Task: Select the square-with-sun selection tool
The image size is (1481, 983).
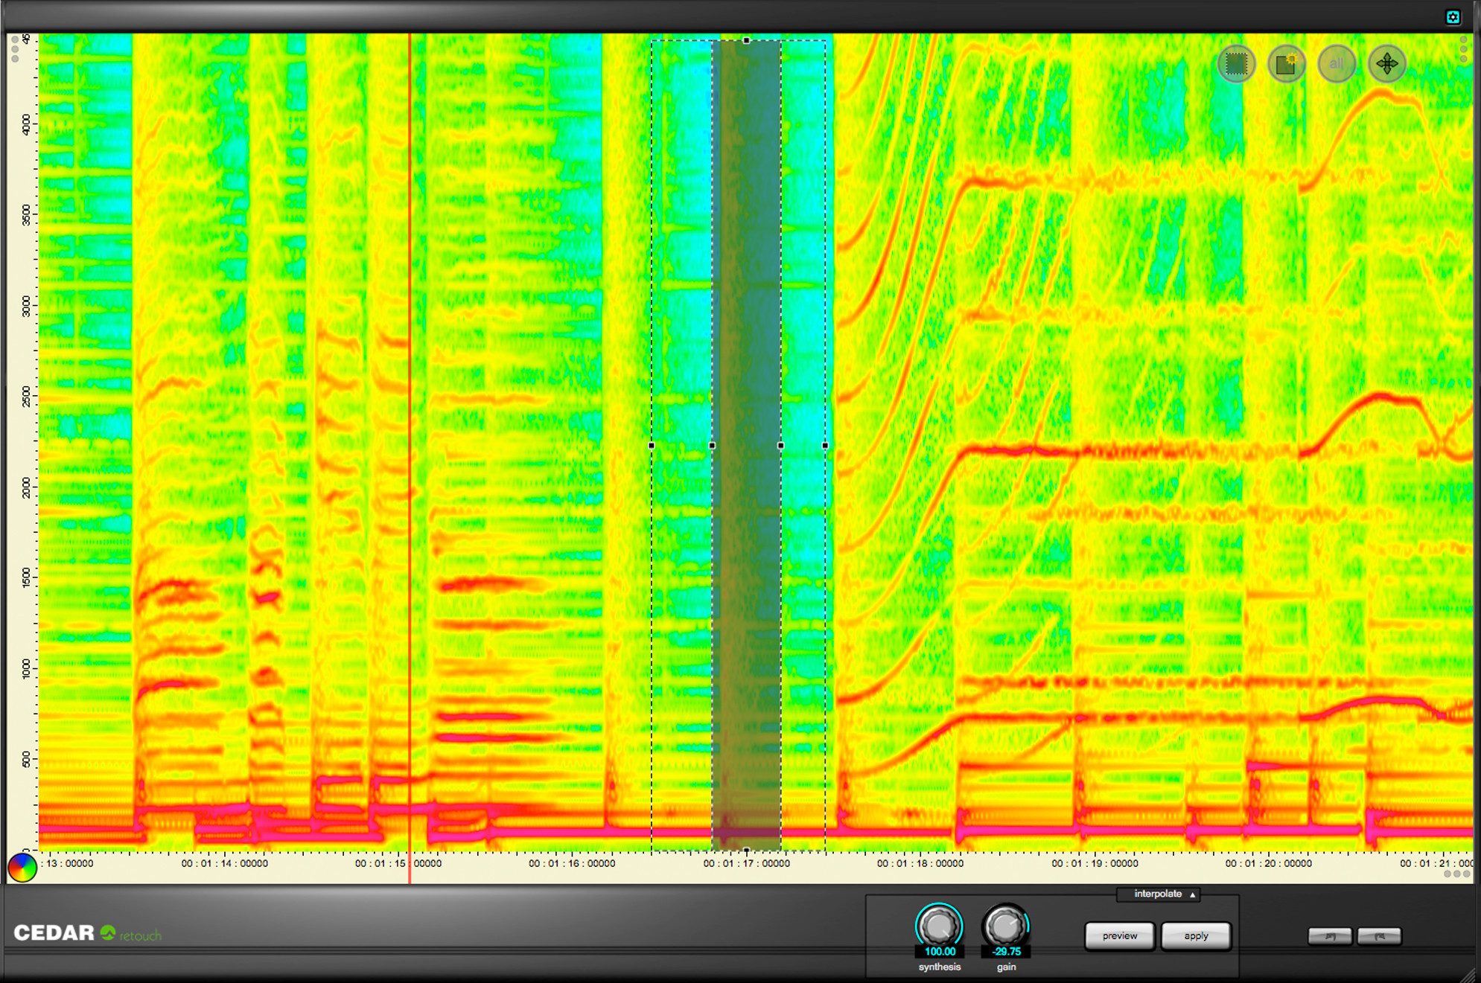Action: click(x=1286, y=65)
